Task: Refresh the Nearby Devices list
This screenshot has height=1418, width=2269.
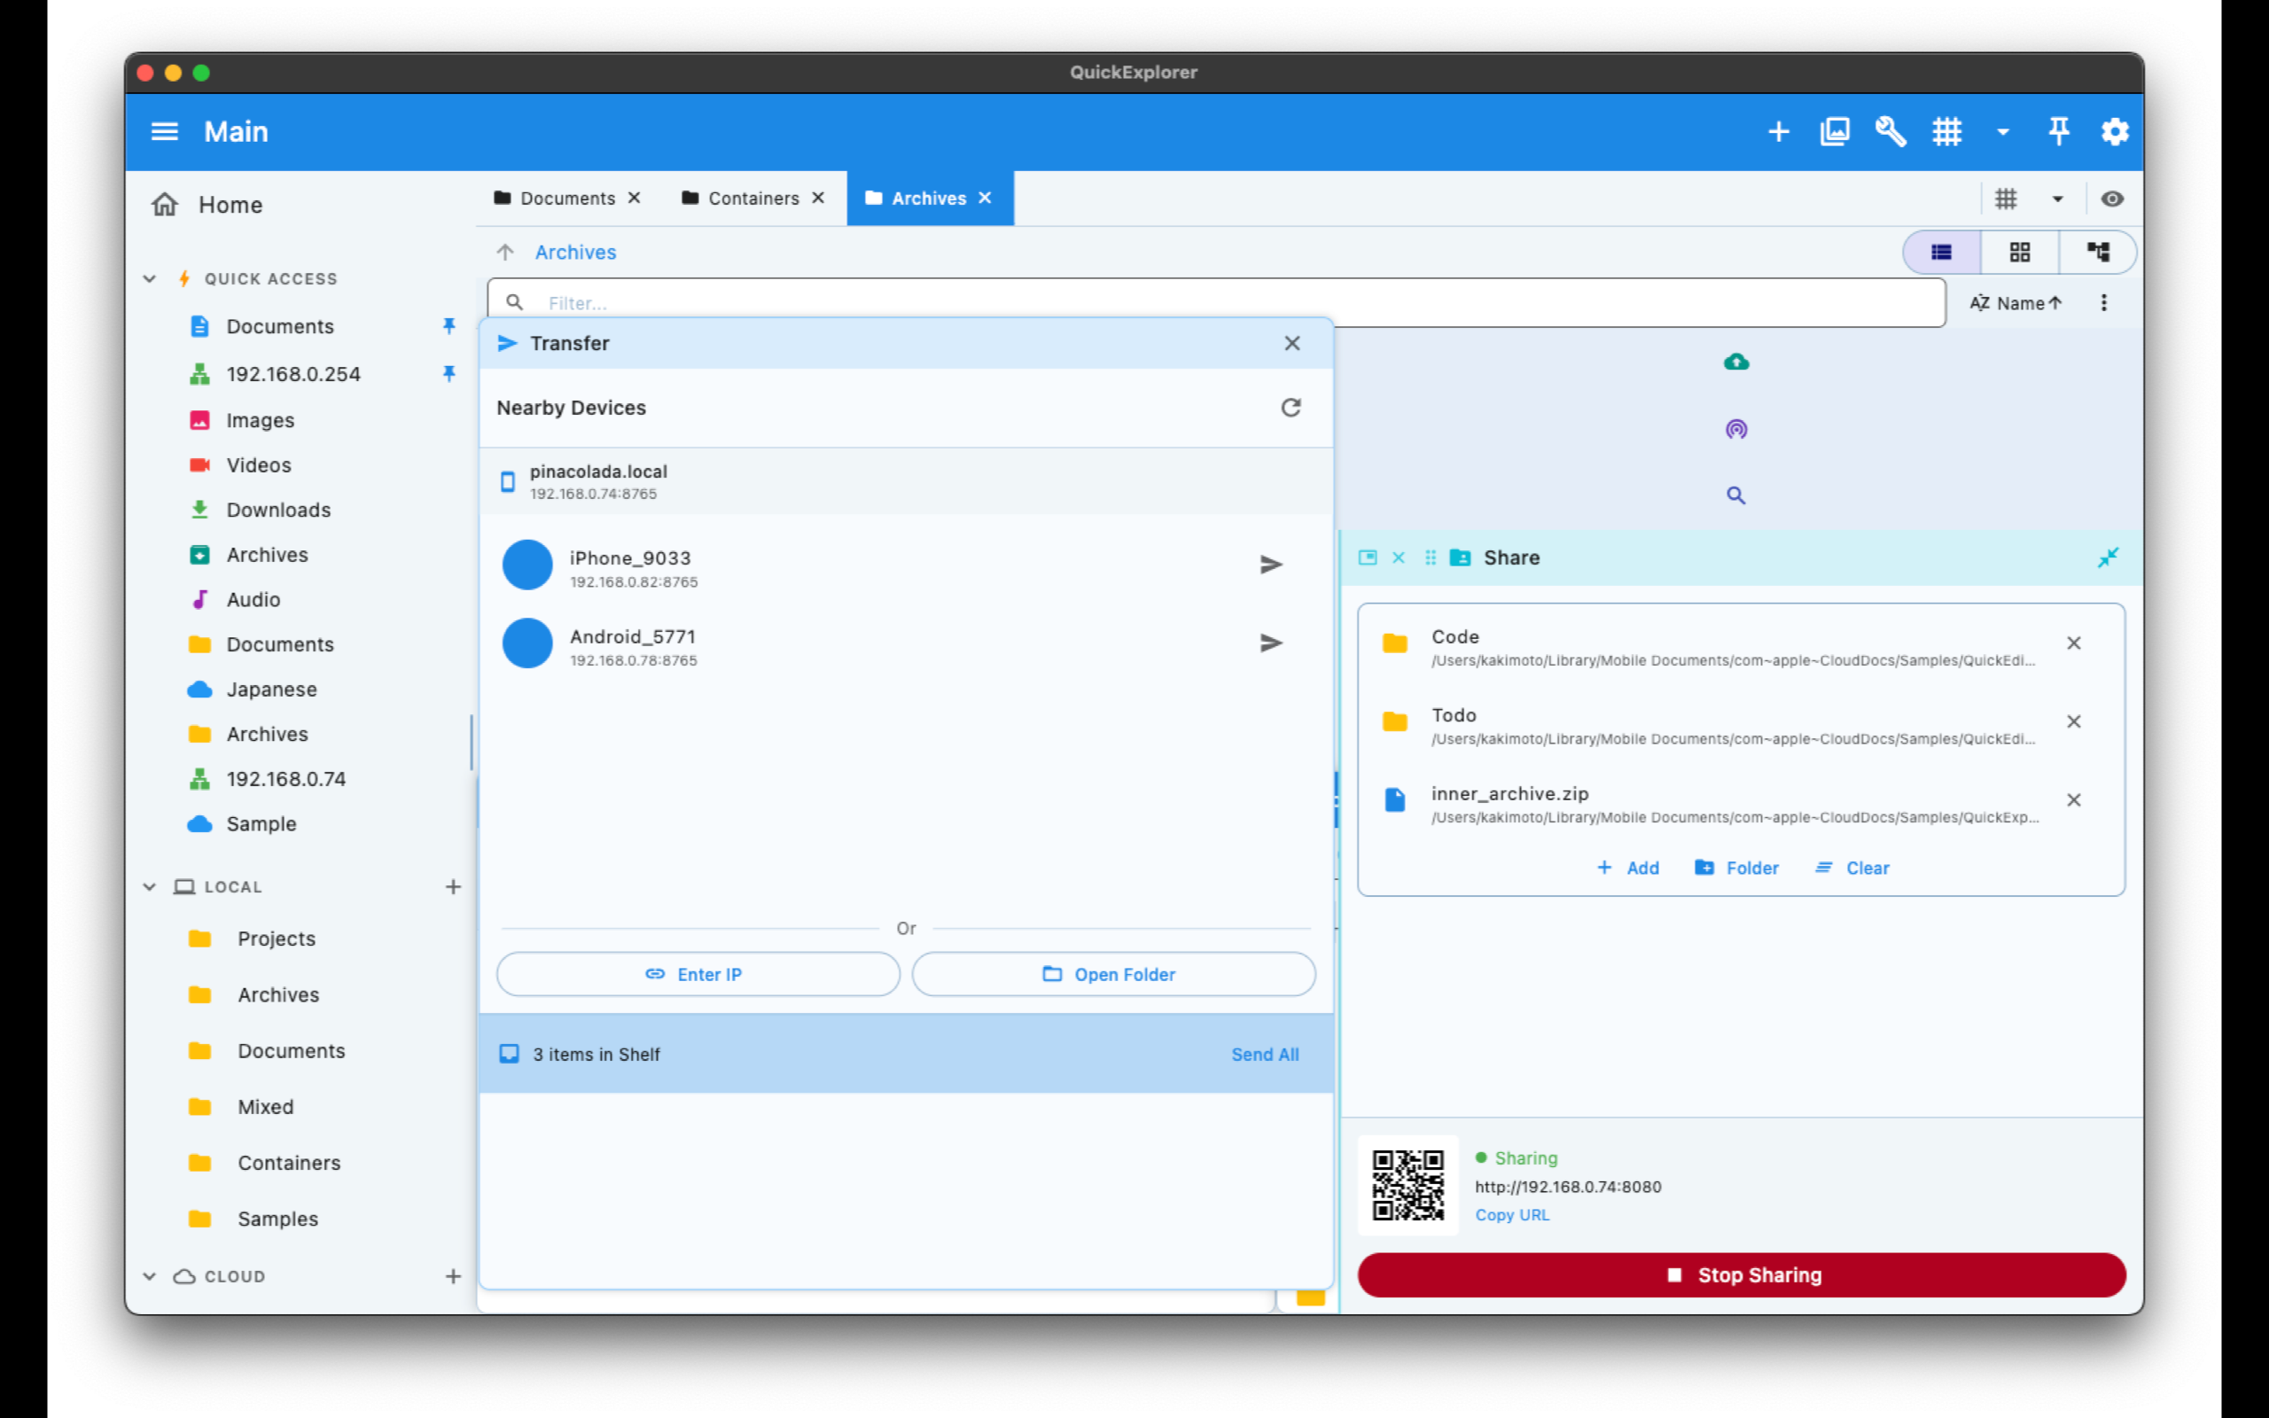Action: point(1291,408)
